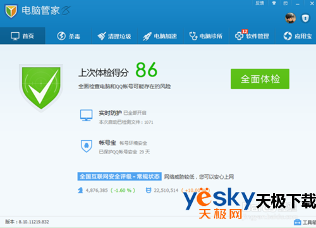Image resolution: width=316 pixels, height=228 pixels.
Task: Open the 帐号宝 account protection entry
Action: [x=107, y=143]
